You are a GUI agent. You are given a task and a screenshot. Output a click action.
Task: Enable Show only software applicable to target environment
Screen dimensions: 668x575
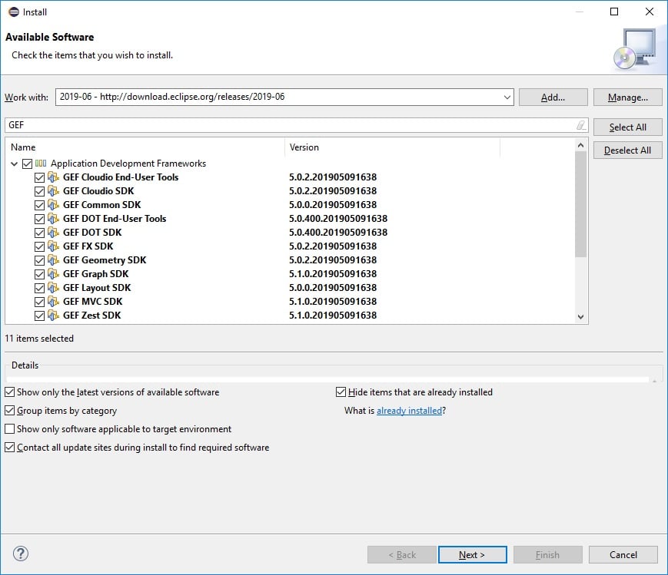[9, 429]
